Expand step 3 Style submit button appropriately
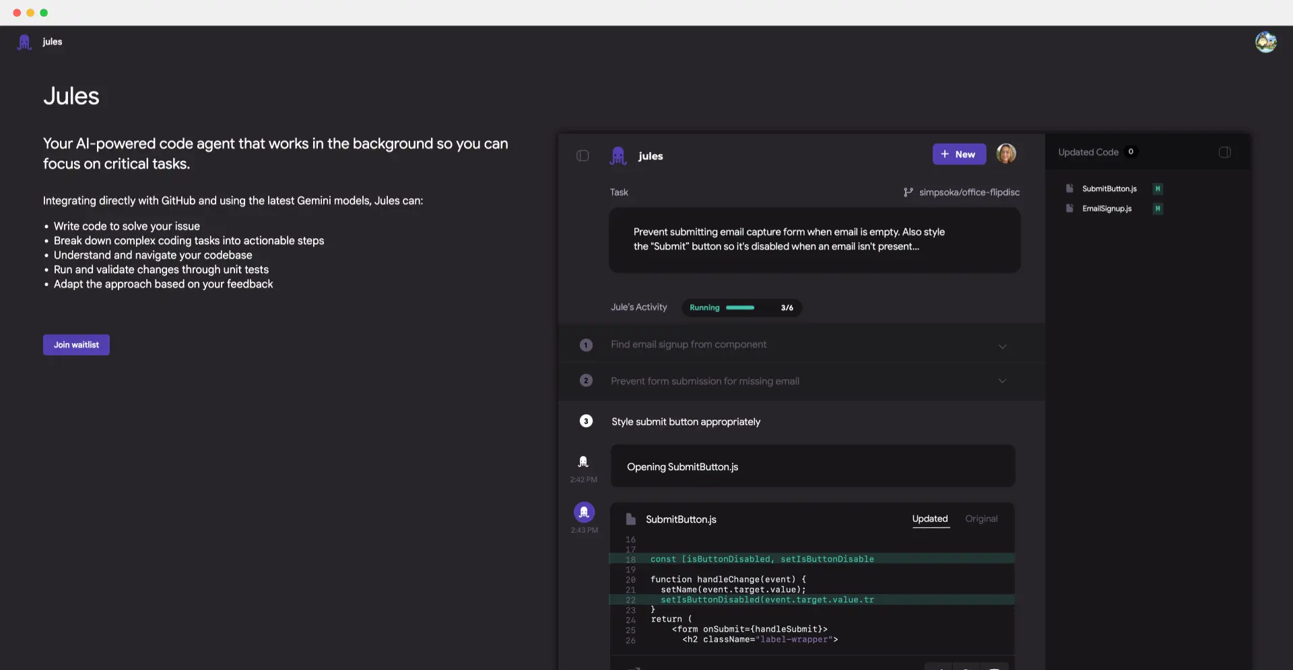Image resolution: width=1293 pixels, height=670 pixels. [x=686, y=422]
